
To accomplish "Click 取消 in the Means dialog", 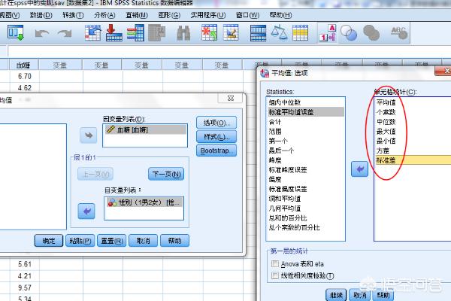I will [144, 241].
